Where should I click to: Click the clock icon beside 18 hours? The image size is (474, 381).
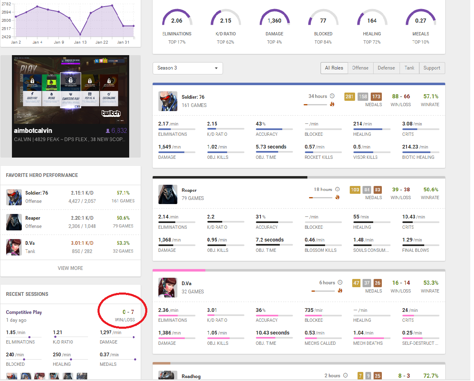point(338,189)
